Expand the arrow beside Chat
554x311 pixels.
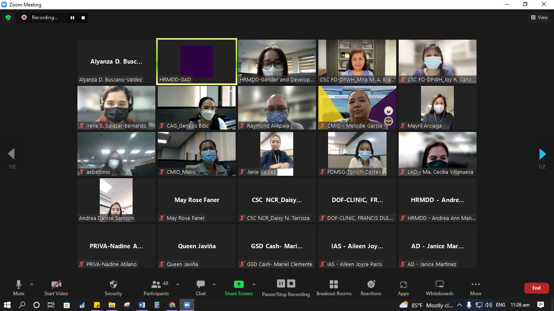pos(214,284)
